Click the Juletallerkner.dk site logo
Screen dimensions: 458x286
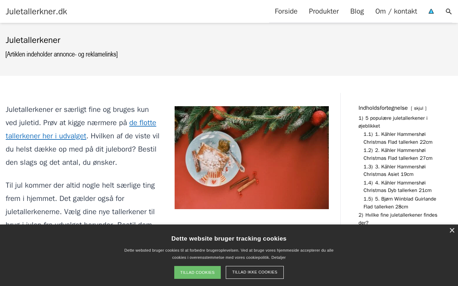36,11
